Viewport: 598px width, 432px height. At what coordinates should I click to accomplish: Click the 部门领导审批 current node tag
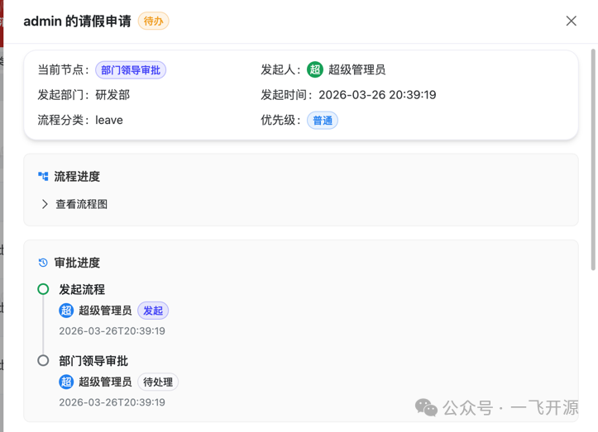(131, 70)
